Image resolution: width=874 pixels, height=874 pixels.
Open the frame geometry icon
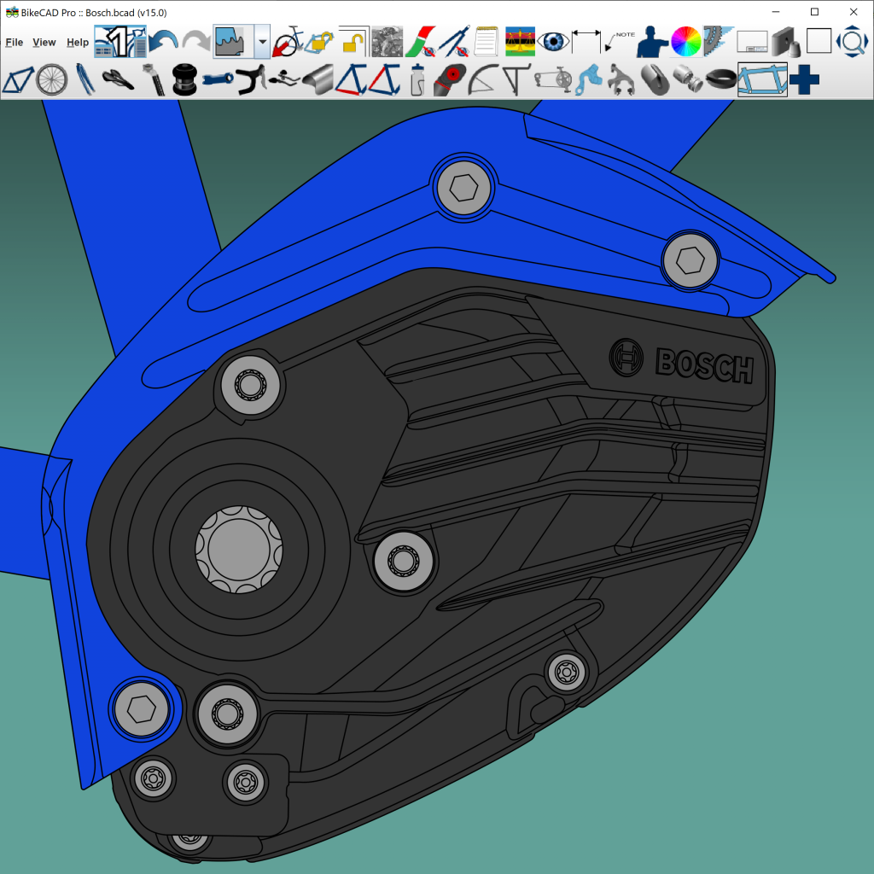coord(19,80)
